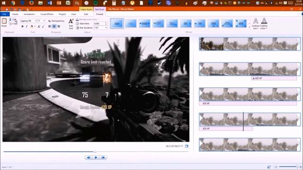Click the Video Tools contextual tab header

(86, 9)
